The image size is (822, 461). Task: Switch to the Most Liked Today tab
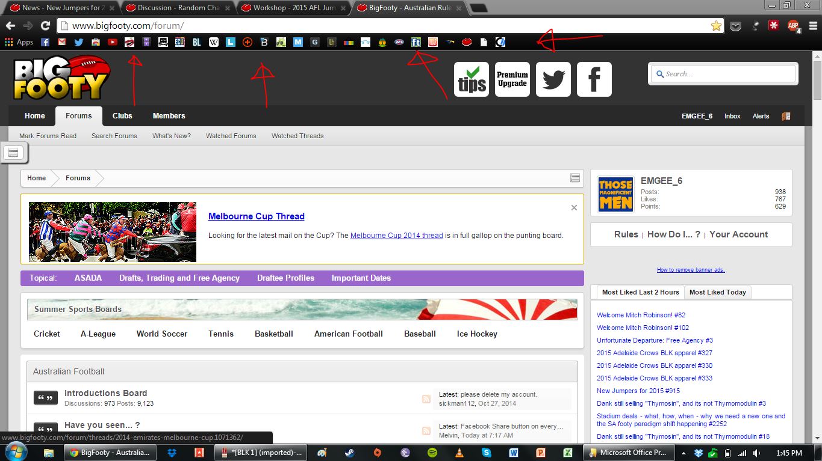[717, 292]
